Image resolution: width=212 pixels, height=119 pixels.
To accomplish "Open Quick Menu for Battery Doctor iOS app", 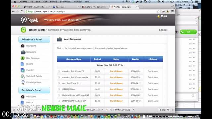I will tap(153, 95).
